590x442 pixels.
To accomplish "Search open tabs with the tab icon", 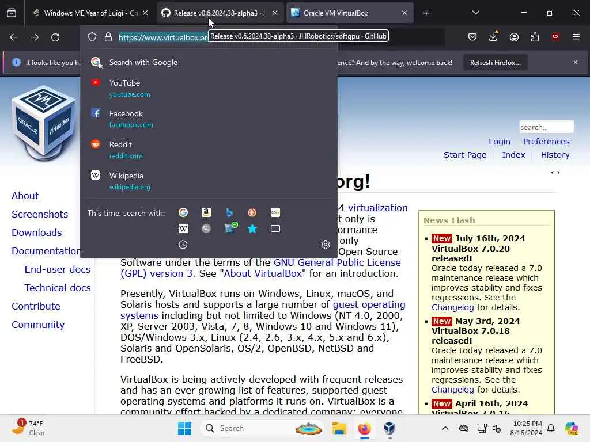I will [275, 228].
